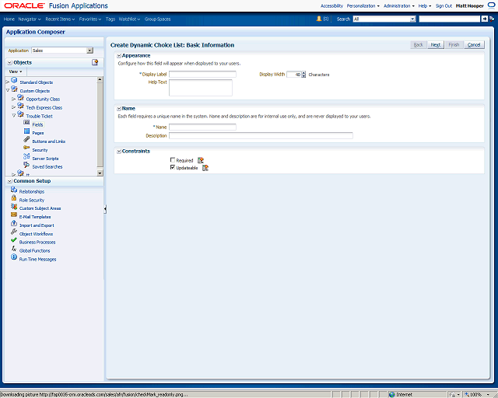Open the Watchlist menu
Viewport: 498px width, 398px height.
[x=130, y=19]
